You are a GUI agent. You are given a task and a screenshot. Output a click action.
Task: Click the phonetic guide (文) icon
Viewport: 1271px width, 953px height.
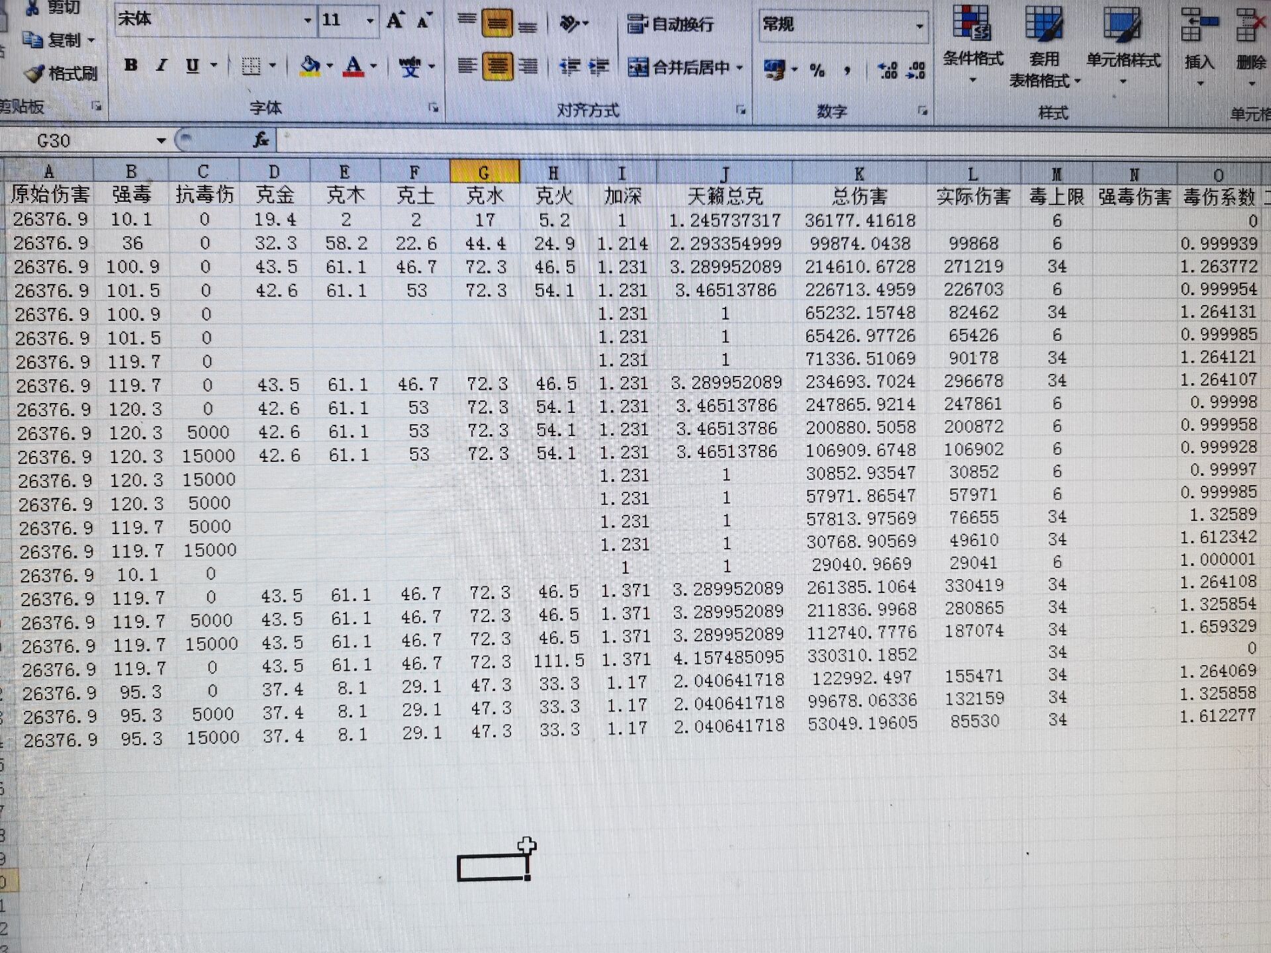[x=410, y=66]
